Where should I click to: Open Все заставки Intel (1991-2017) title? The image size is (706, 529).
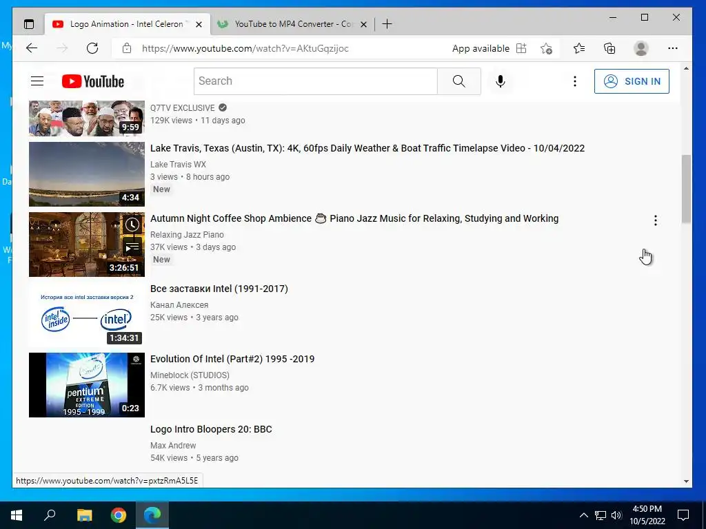(x=219, y=289)
